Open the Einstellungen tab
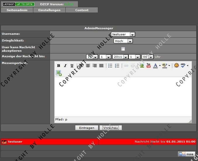Image resolution: width=198 pixels, height=161 pixels. pos(49,10)
